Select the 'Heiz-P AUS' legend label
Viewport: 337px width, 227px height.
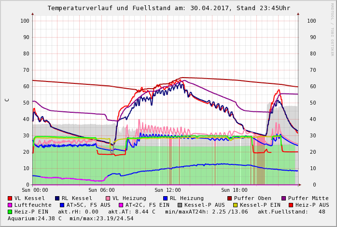pos(312,205)
